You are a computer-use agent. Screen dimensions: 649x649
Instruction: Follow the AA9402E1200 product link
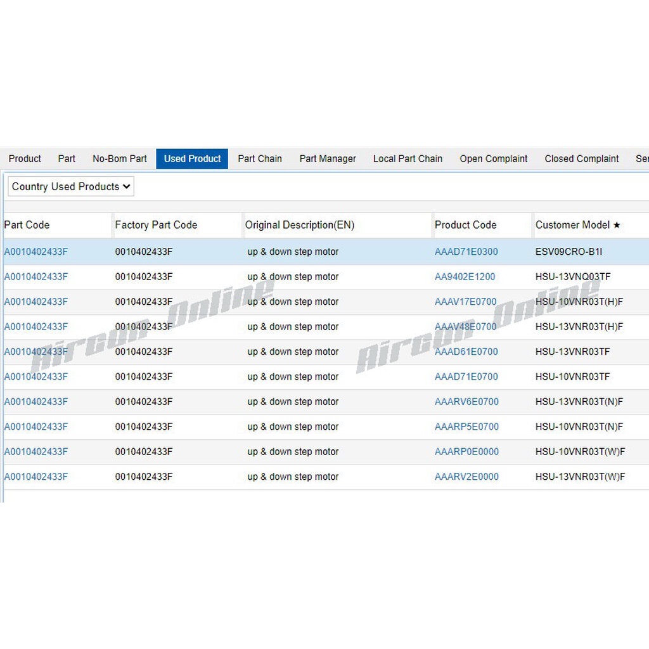[x=465, y=277]
